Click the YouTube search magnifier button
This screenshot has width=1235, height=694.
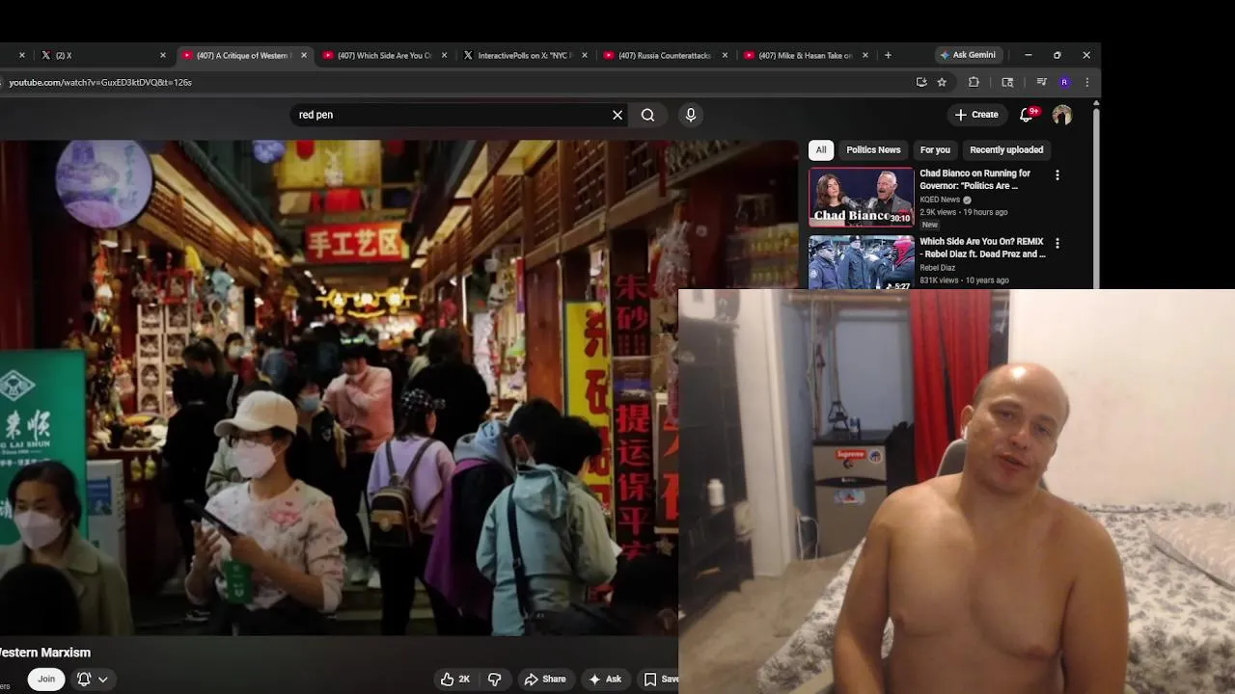click(647, 115)
